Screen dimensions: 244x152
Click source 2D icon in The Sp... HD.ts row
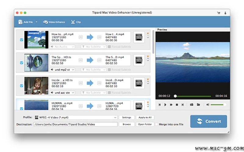81,60
